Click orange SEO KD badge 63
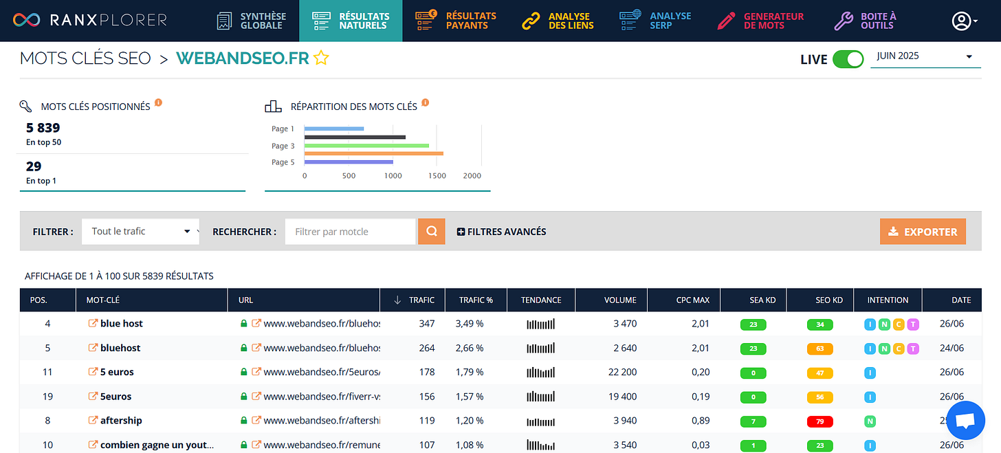 point(819,349)
